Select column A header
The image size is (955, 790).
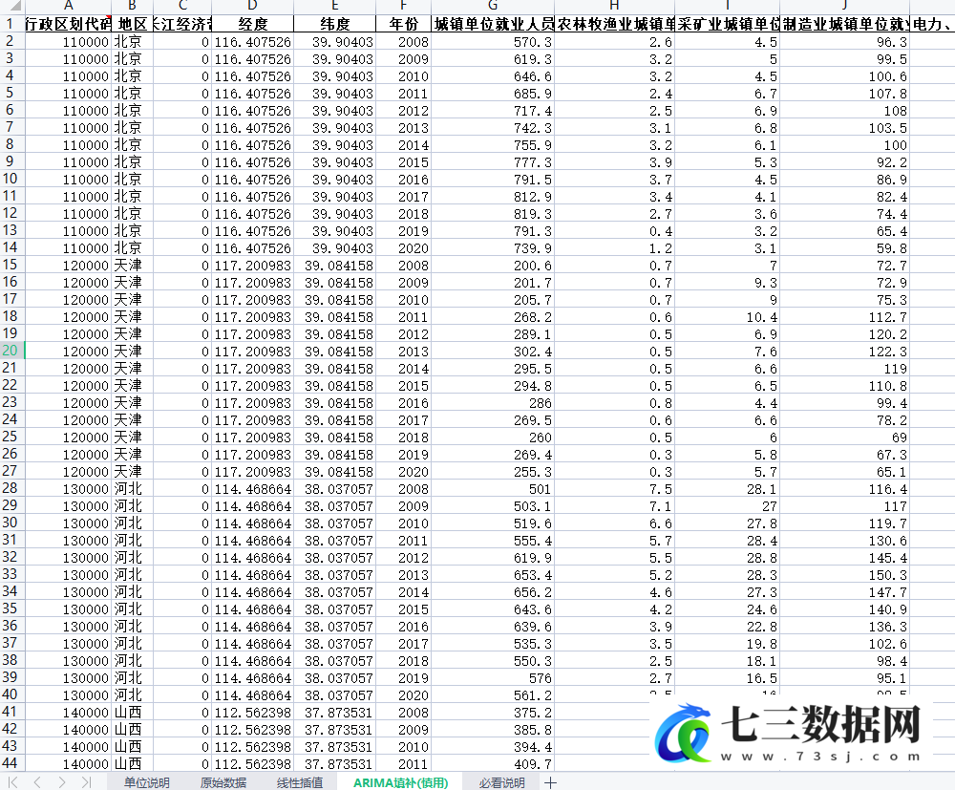click(68, 6)
